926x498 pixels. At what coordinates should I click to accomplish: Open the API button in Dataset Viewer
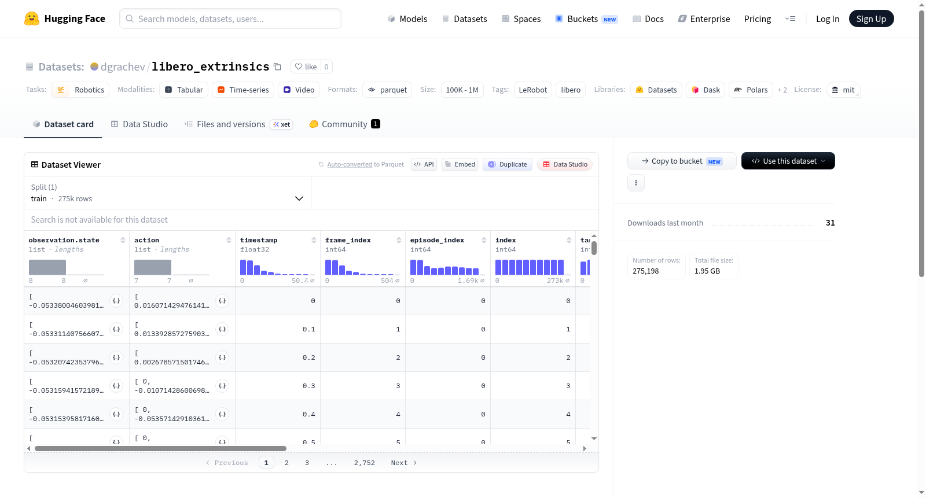click(x=424, y=164)
